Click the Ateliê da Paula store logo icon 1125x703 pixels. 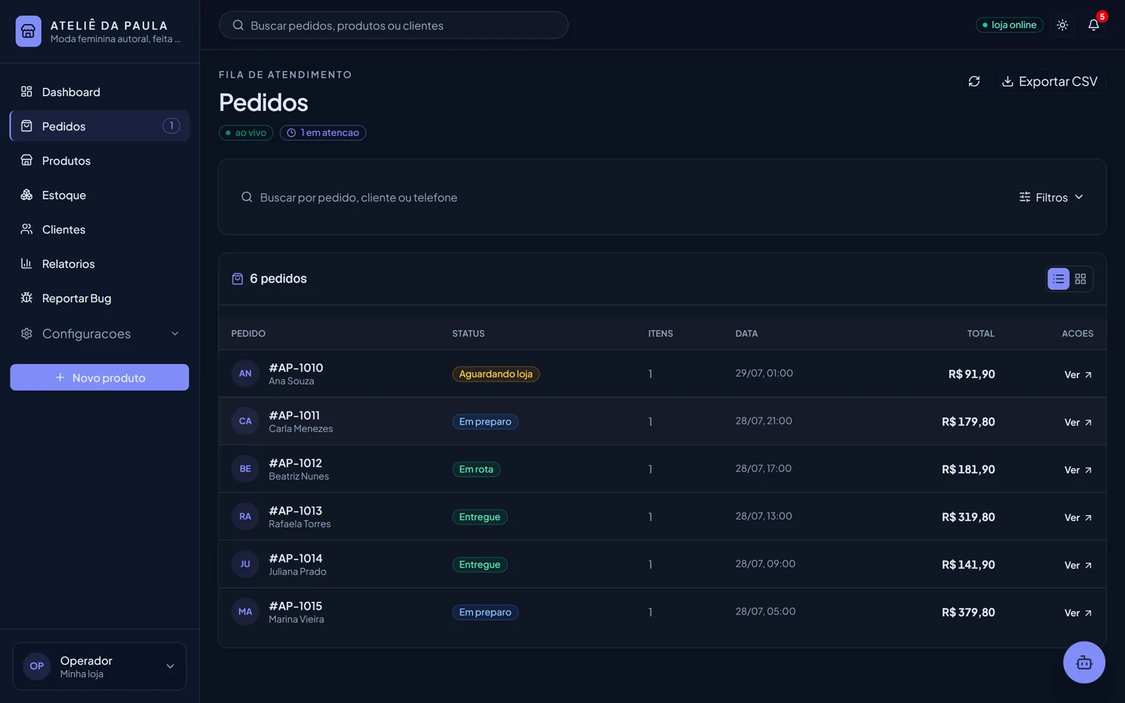28,31
